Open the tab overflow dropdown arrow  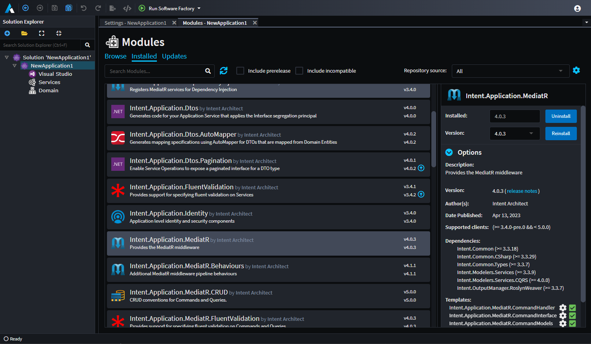tap(587, 22)
